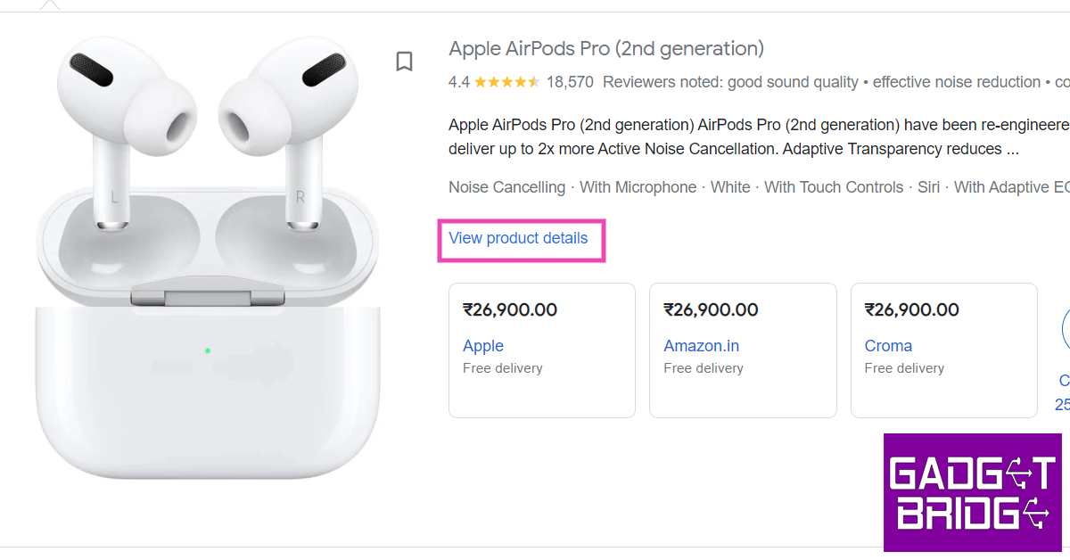Visit the Amazon.in seller link
1070x560 pixels.
pyautogui.click(x=701, y=346)
